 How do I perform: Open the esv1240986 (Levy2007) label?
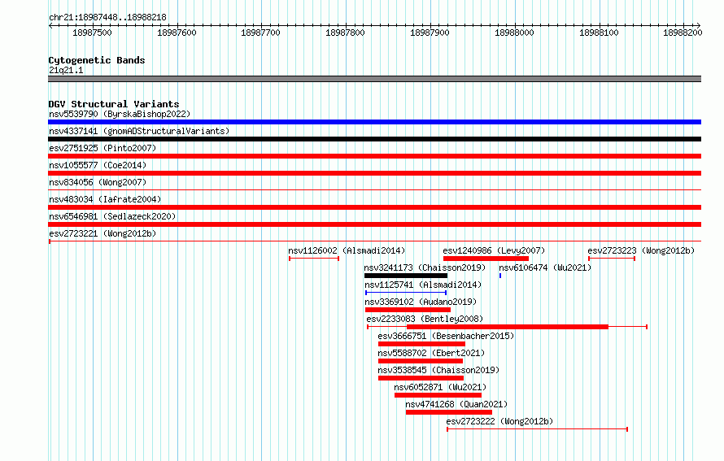(494, 250)
